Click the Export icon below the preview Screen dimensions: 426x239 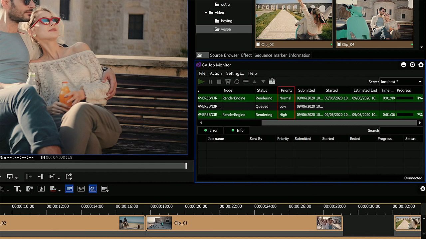click(69, 177)
